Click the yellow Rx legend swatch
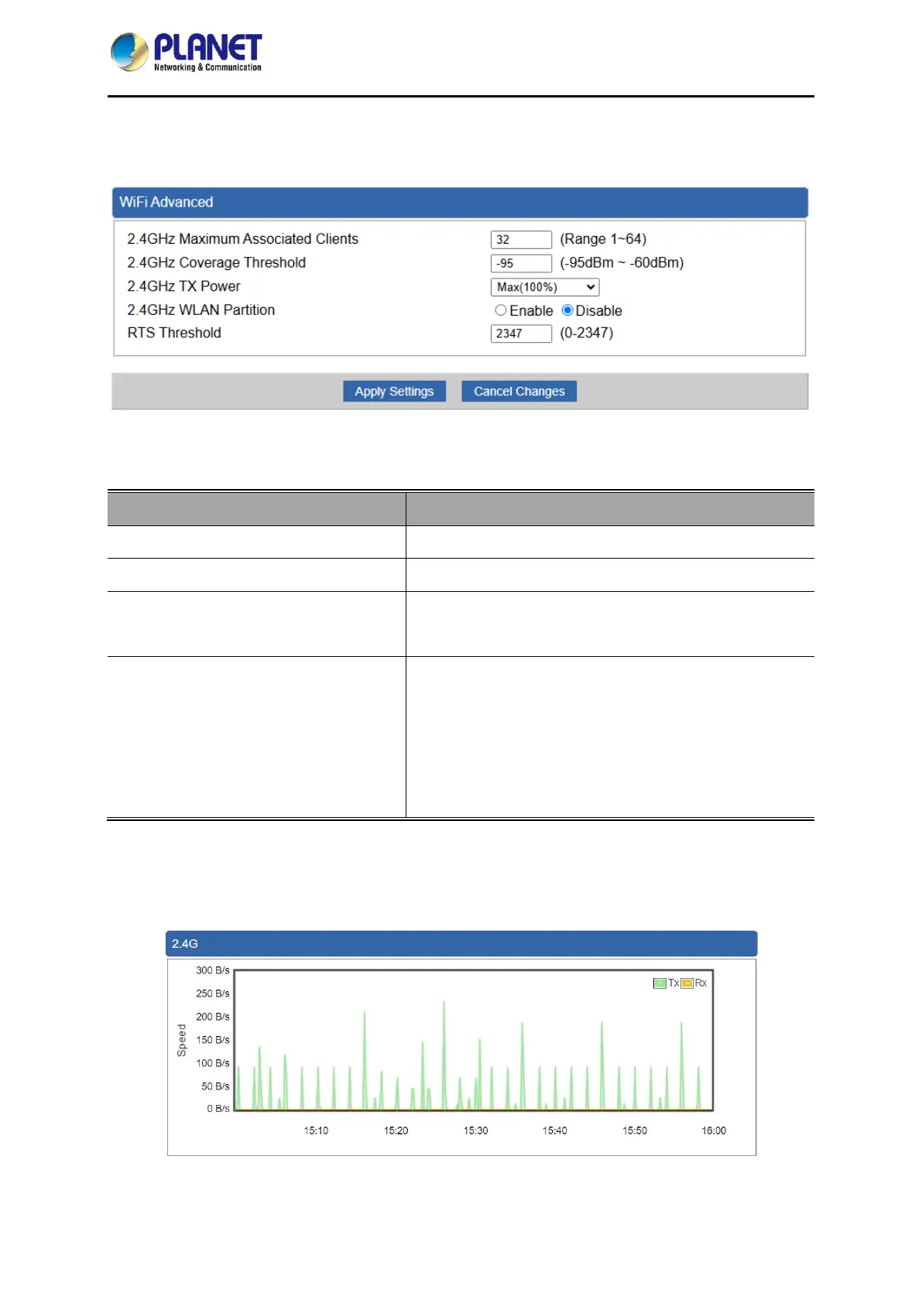Viewport: 922px width, 1303px height. (687, 983)
